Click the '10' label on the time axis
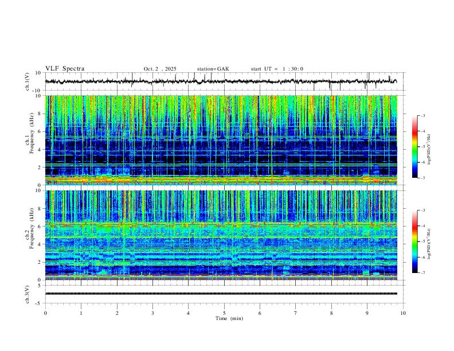The width and height of the screenshot is (454, 351). pos(403,313)
